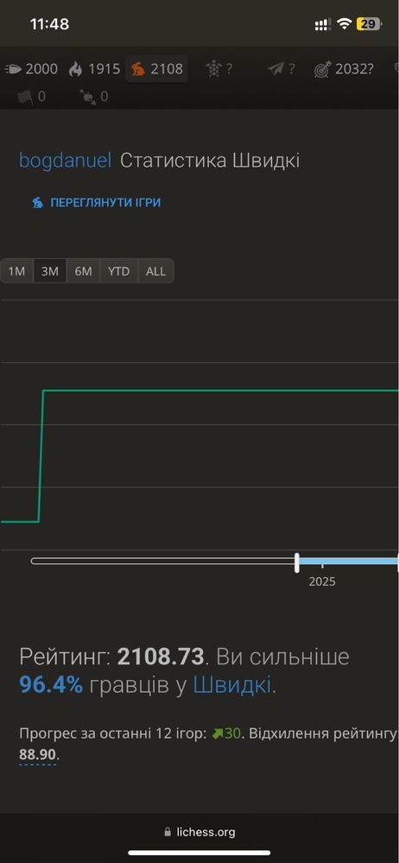Viewport: 399px width, 863px height.
Task: Select the 1M chart range
Action: tap(17, 271)
